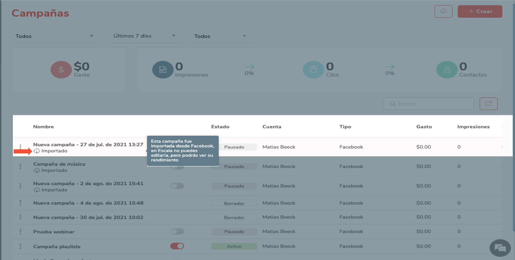Expand the Últimos 7 días dropdown
The width and height of the screenshot is (515, 260).
(145, 36)
